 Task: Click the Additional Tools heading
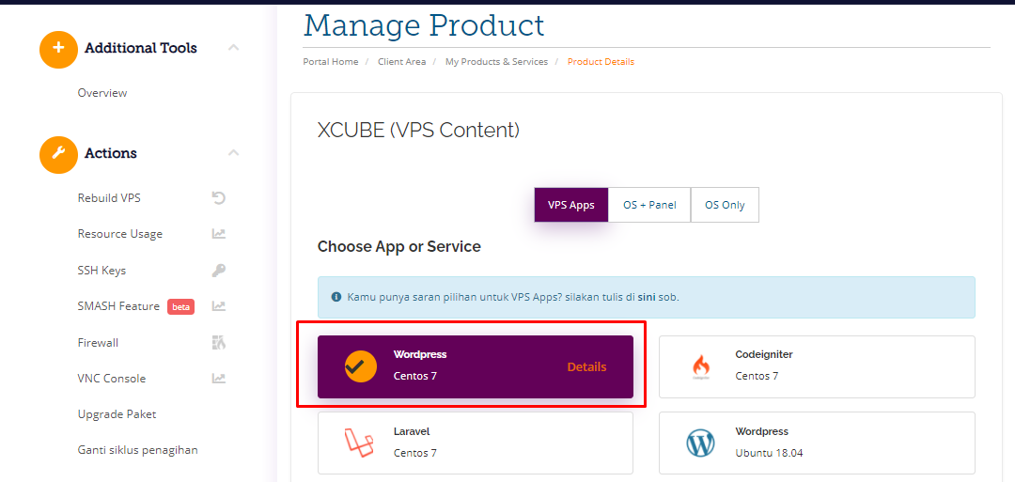pyautogui.click(x=140, y=49)
